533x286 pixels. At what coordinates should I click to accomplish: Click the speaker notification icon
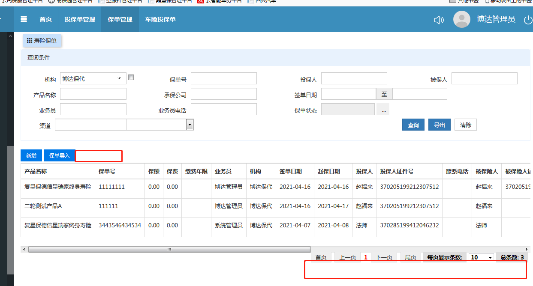(x=439, y=20)
